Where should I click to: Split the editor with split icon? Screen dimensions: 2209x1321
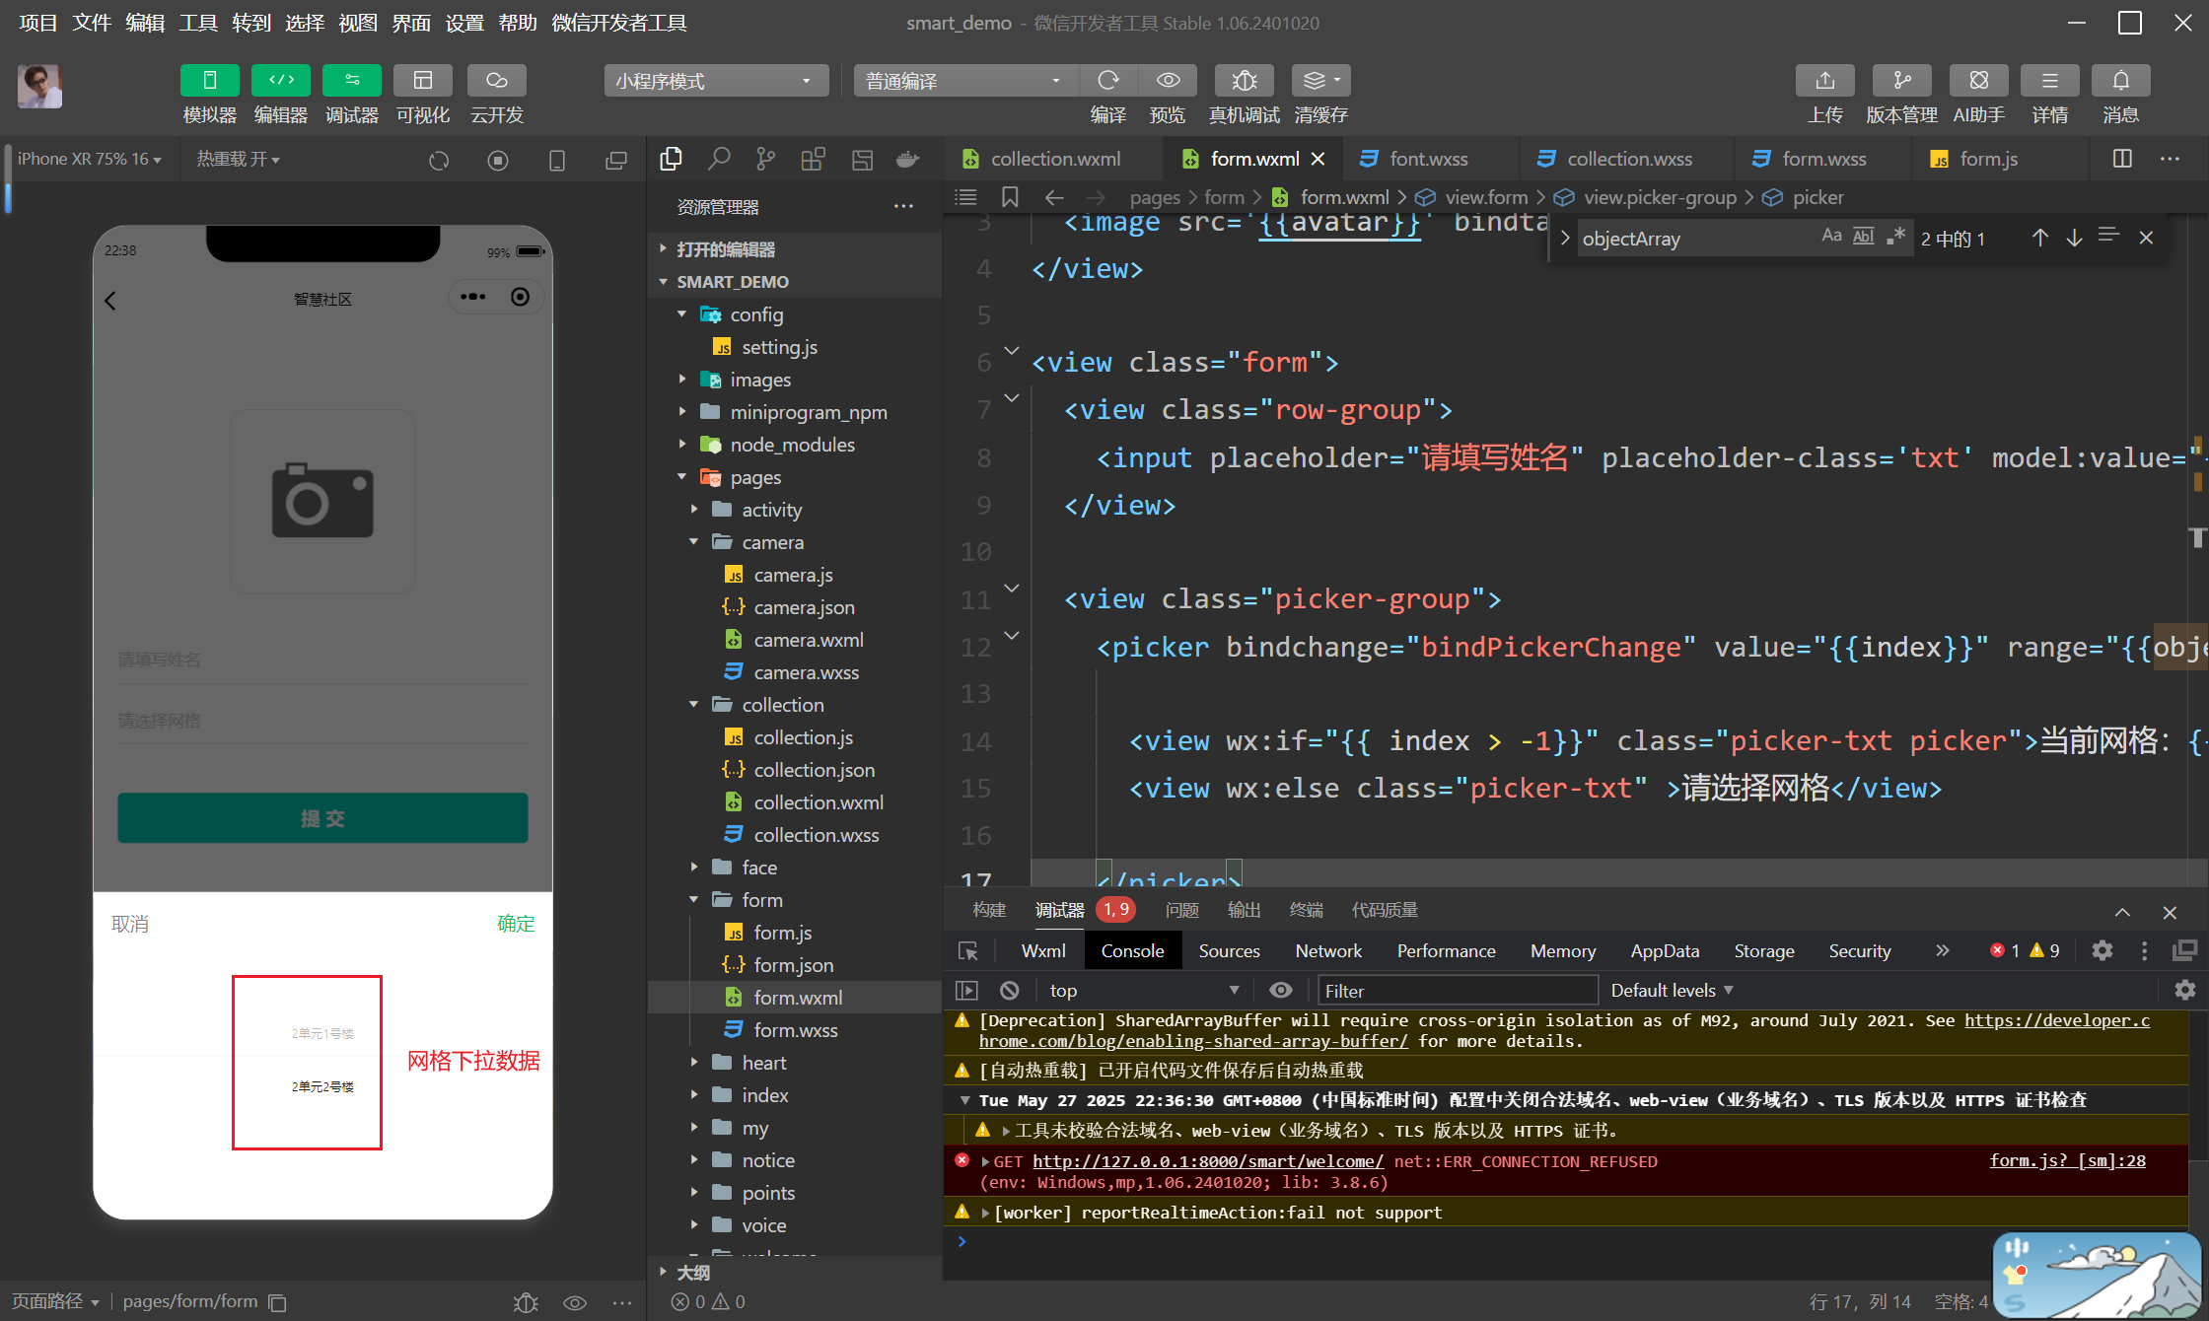click(2122, 159)
